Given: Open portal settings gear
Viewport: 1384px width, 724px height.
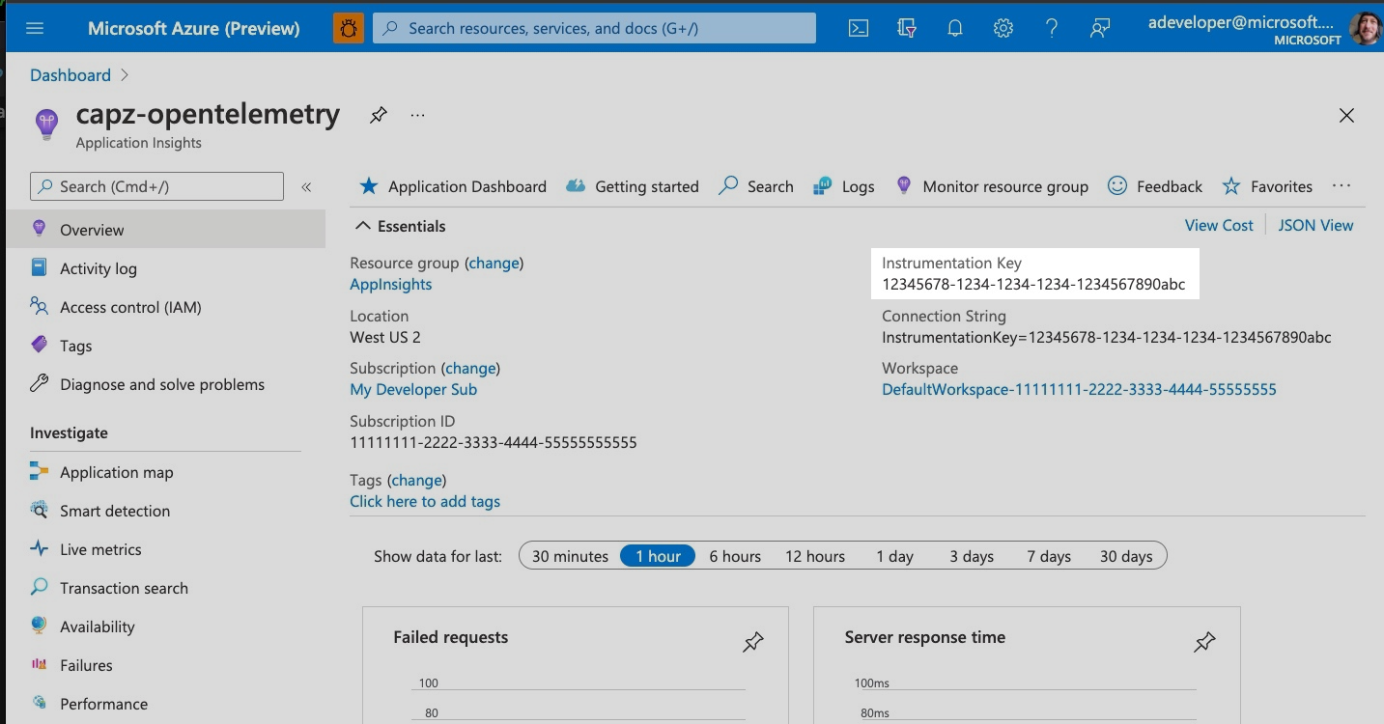Looking at the screenshot, I should 1003,28.
